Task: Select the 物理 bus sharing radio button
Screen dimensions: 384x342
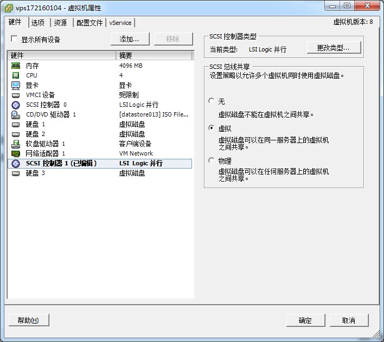Action: point(211,160)
